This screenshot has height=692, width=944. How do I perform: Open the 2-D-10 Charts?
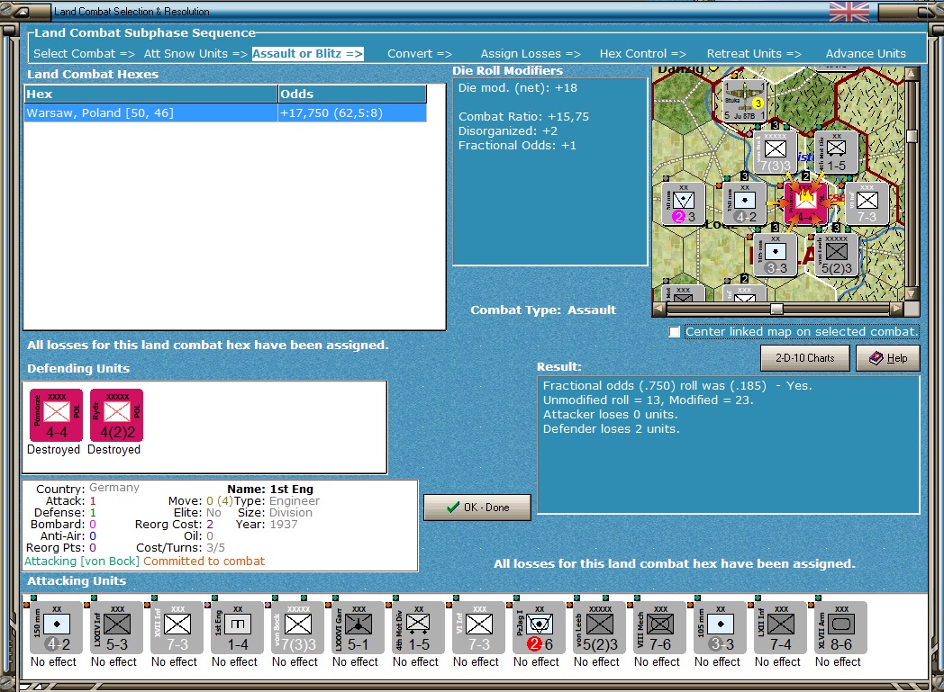(805, 358)
